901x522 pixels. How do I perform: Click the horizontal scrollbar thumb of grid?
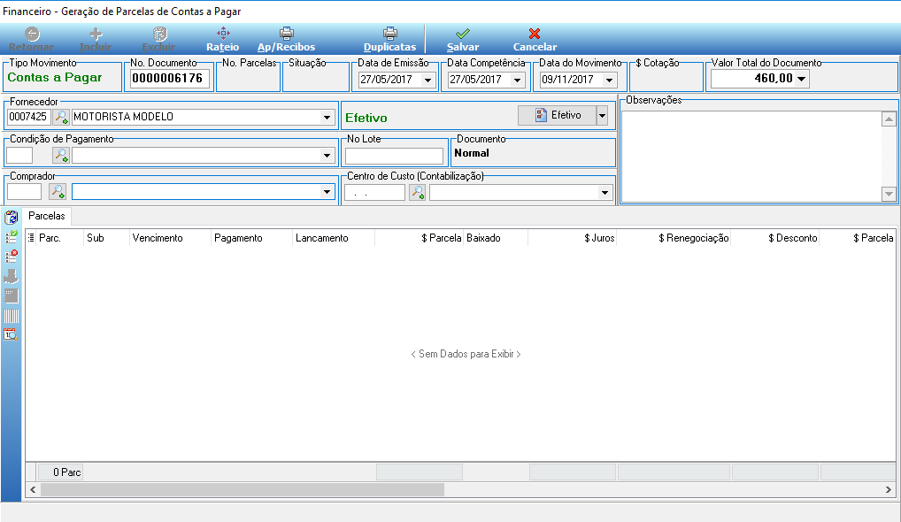pyautogui.click(x=242, y=490)
